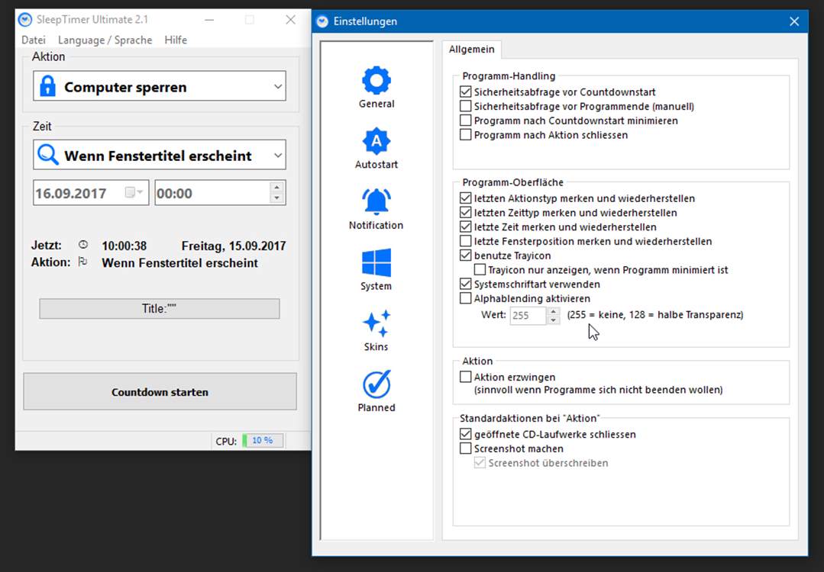This screenshot has height=572, width=824.
Task: Click the magnifier icon in Zeit dropdown
Action: coord(48,155)
